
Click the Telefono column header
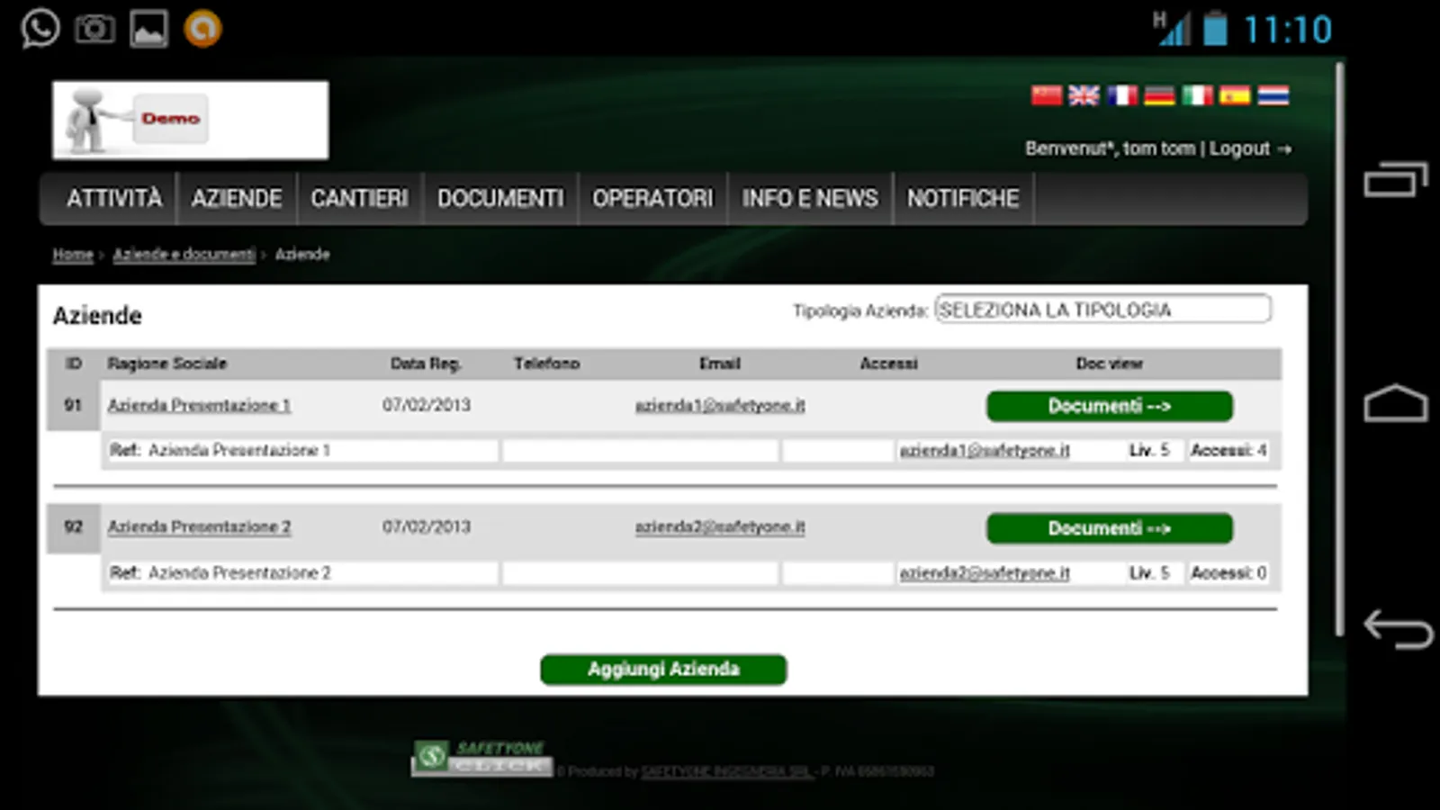(x=547, y=364)
